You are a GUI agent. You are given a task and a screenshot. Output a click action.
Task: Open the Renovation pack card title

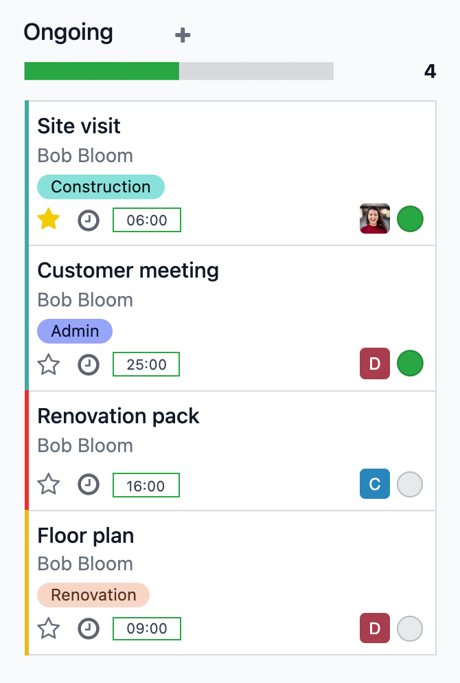click(118, 416)
